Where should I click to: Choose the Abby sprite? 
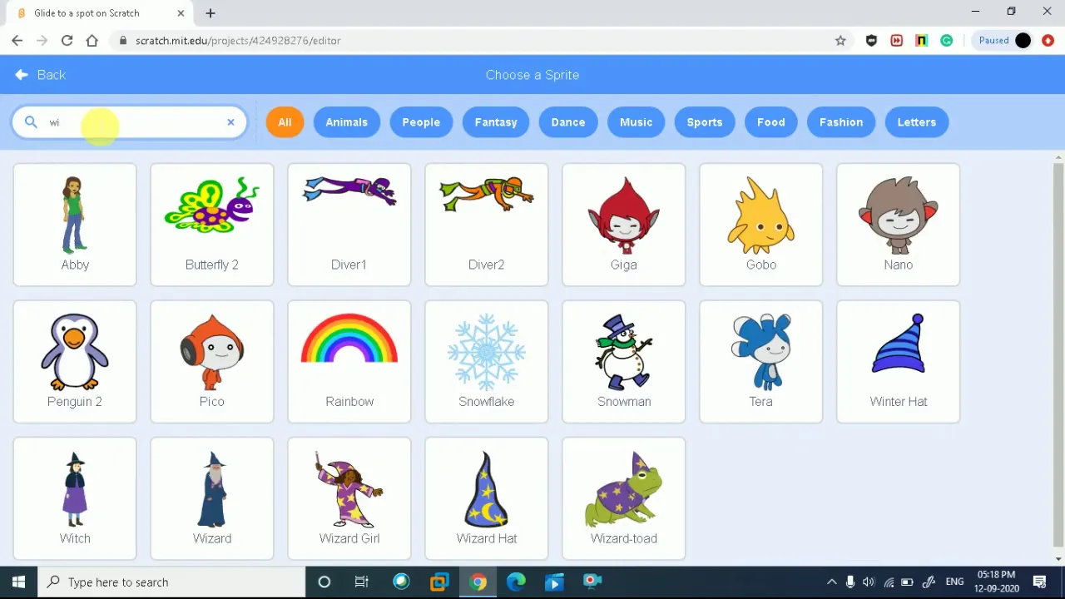75,225
